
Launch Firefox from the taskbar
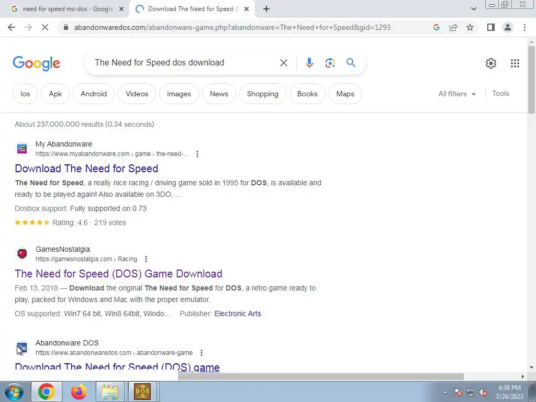[79, 392]
